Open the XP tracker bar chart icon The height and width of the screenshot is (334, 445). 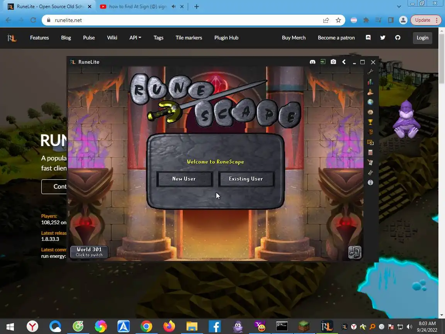370,82
